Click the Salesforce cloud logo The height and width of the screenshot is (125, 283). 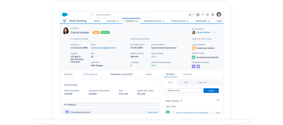pyautogui.click(x=65, y=15)
